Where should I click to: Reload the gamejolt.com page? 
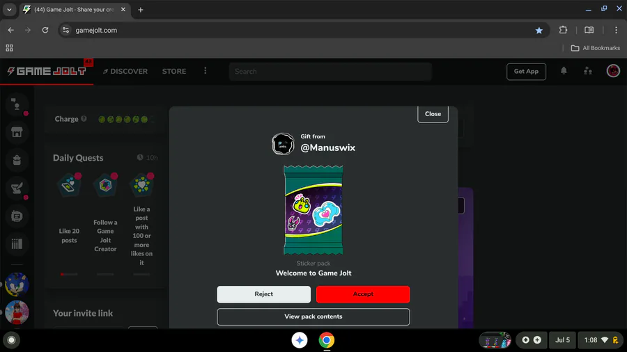[x=45, y=30]
